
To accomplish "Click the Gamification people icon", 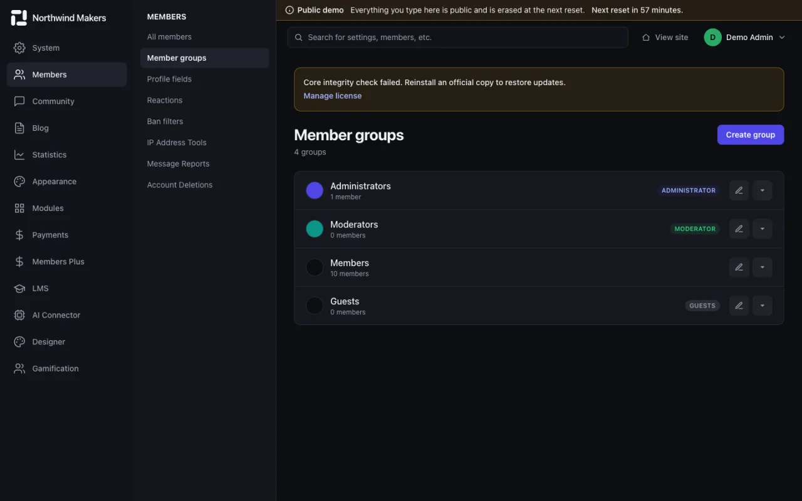I will [19, 368].
